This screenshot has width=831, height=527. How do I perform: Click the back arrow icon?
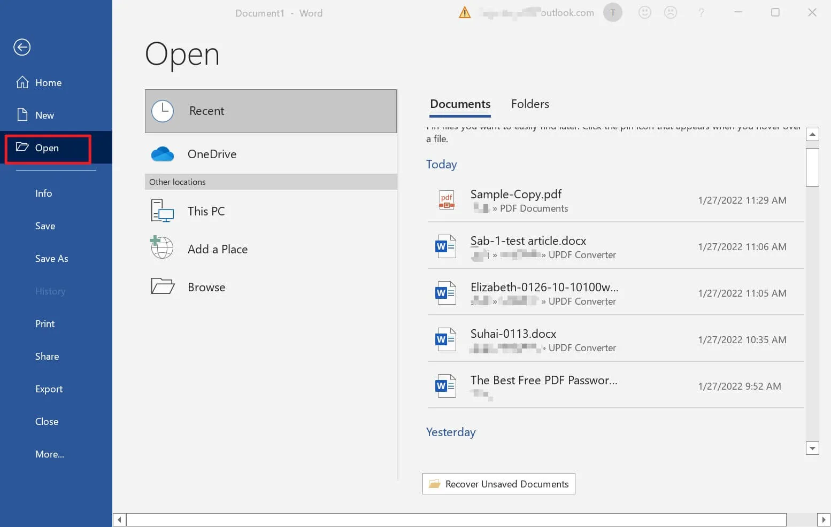click(x=22, y=47)
